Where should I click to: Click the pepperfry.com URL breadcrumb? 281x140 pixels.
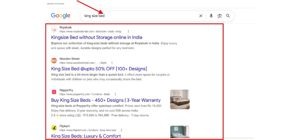pos(85,94)
